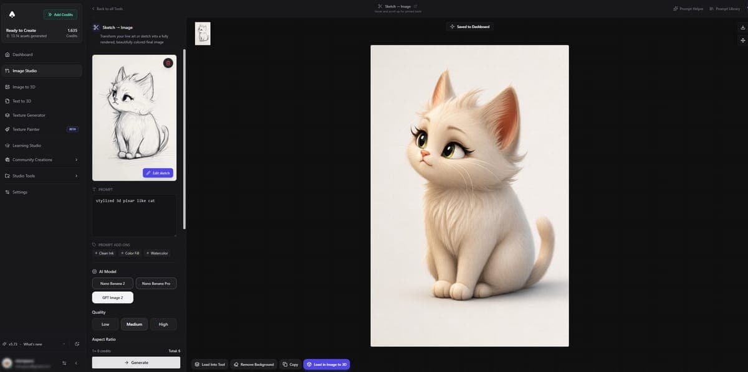Click the Texture Generator sidebar icon
The width and height of the screenshot is (748, 372).
pyautogui.click(x=7, y=115)
